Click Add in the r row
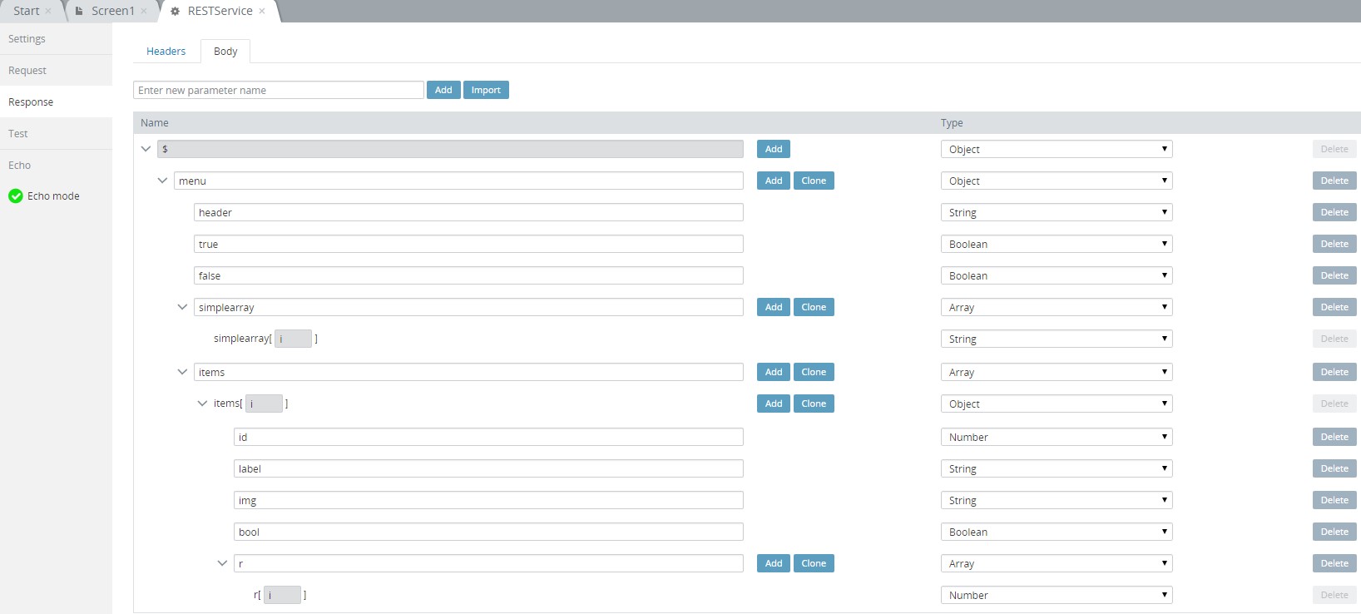Image resolution: width=1361 pixels, height=614 pixels. click(x=774, y=563)
